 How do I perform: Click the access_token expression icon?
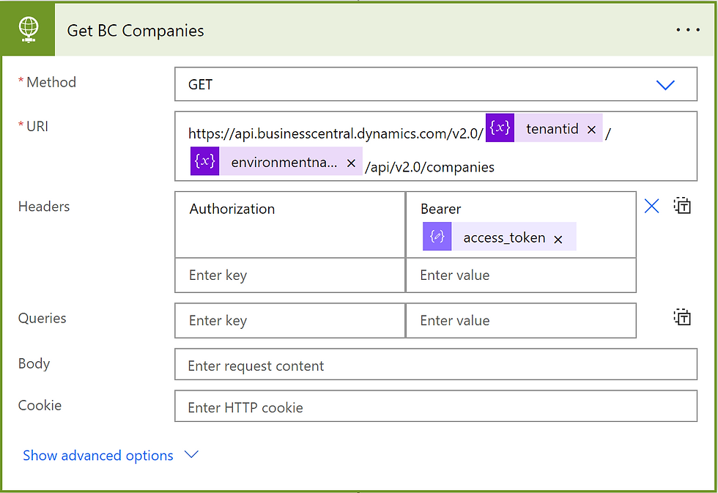pos(437,236)
